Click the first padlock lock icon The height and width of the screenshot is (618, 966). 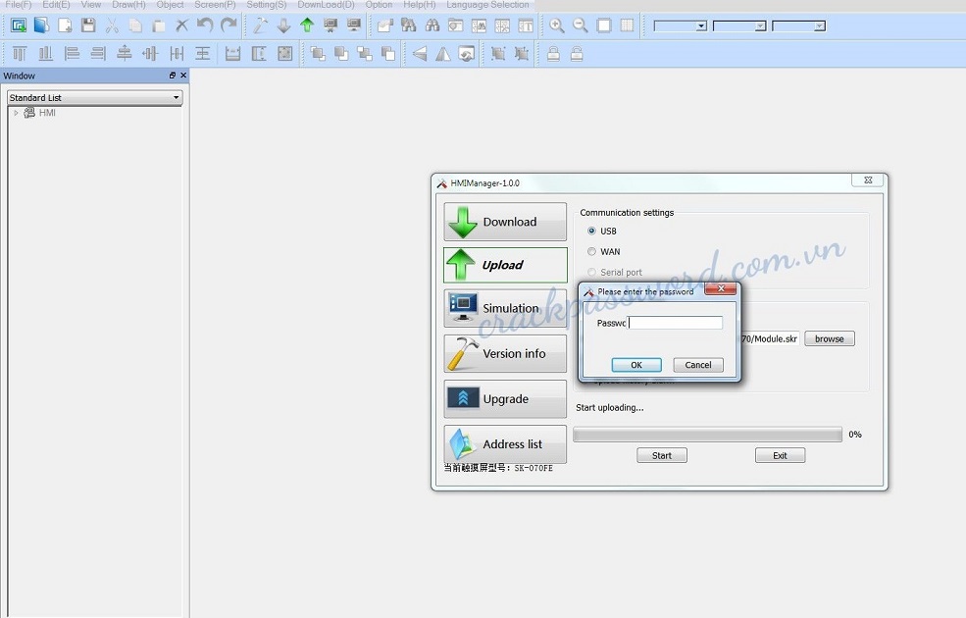pyautogui.click(x=553, y=54)
